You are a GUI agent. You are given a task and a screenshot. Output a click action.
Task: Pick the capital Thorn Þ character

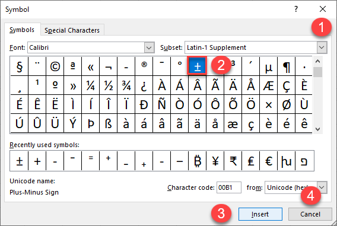coord(91,123)
